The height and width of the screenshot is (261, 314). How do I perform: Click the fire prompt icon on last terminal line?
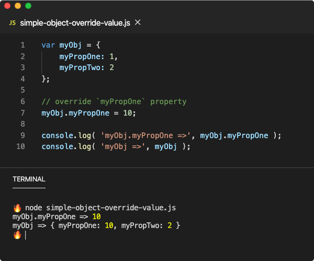(17, 235)
